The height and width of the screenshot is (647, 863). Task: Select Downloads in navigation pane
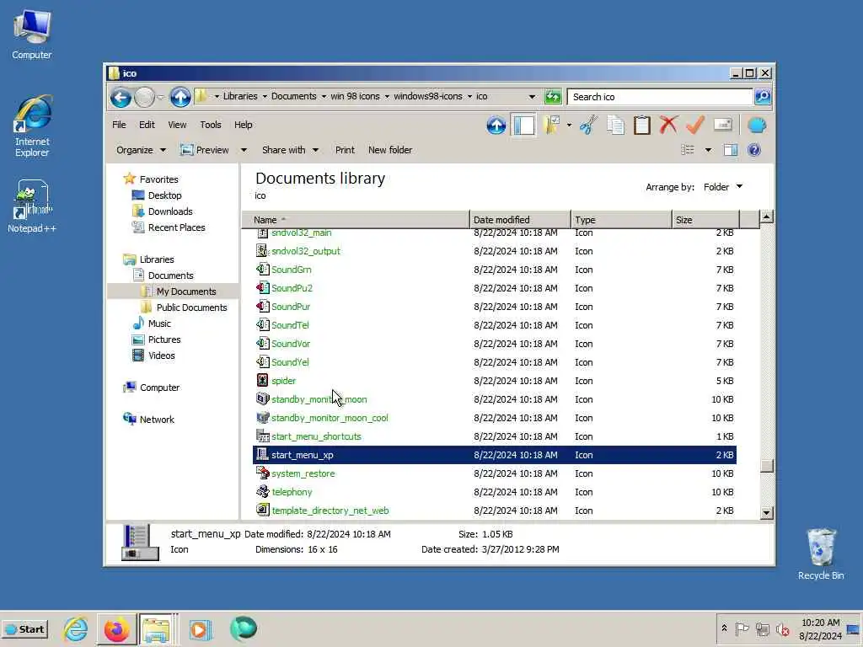point(170,211)
